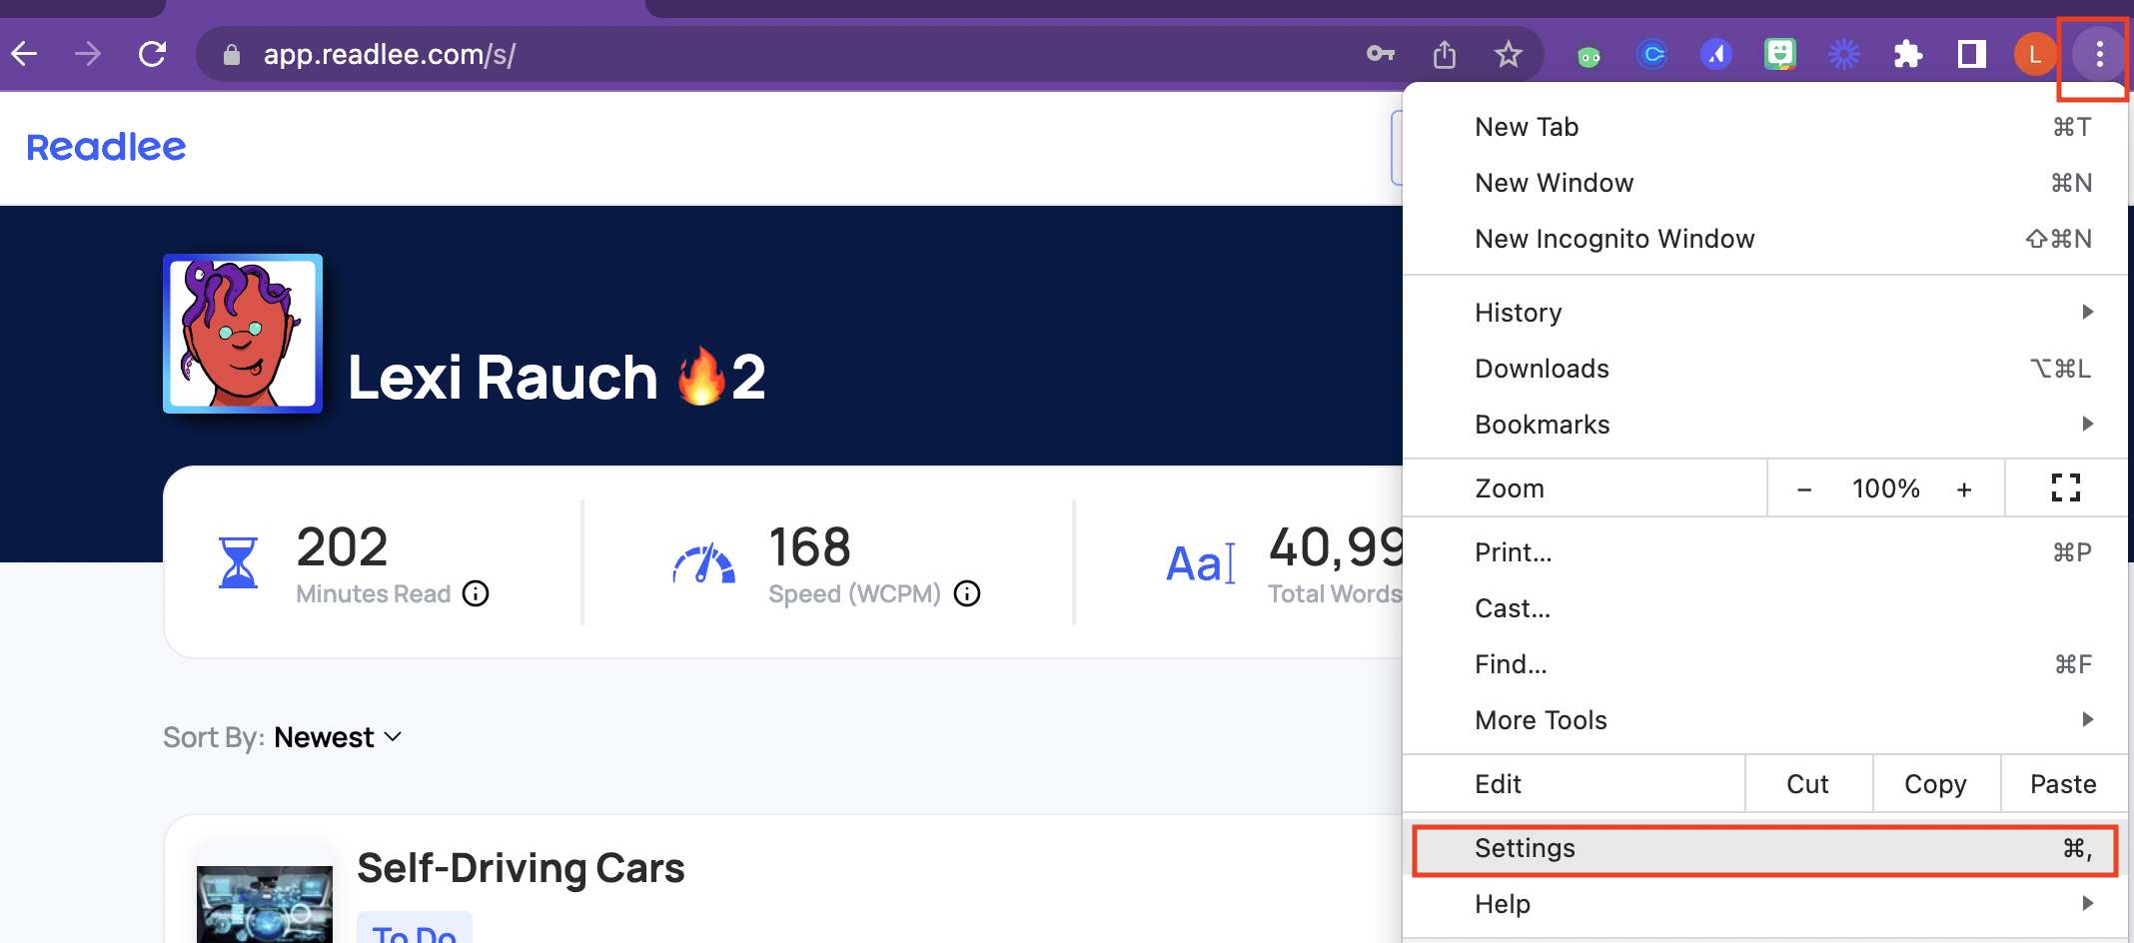The height and width of the screenshot is (943, 2134).
Task: Open a New Incognito Window
Action: (x=1764, y=239)
